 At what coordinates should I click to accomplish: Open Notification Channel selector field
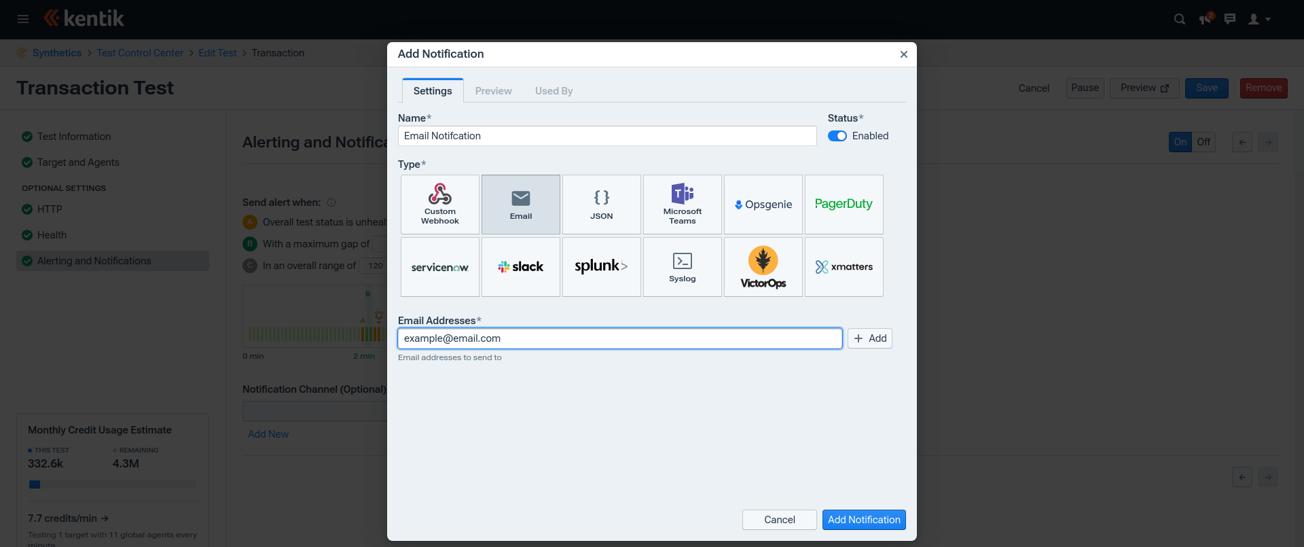click(314, 411)
